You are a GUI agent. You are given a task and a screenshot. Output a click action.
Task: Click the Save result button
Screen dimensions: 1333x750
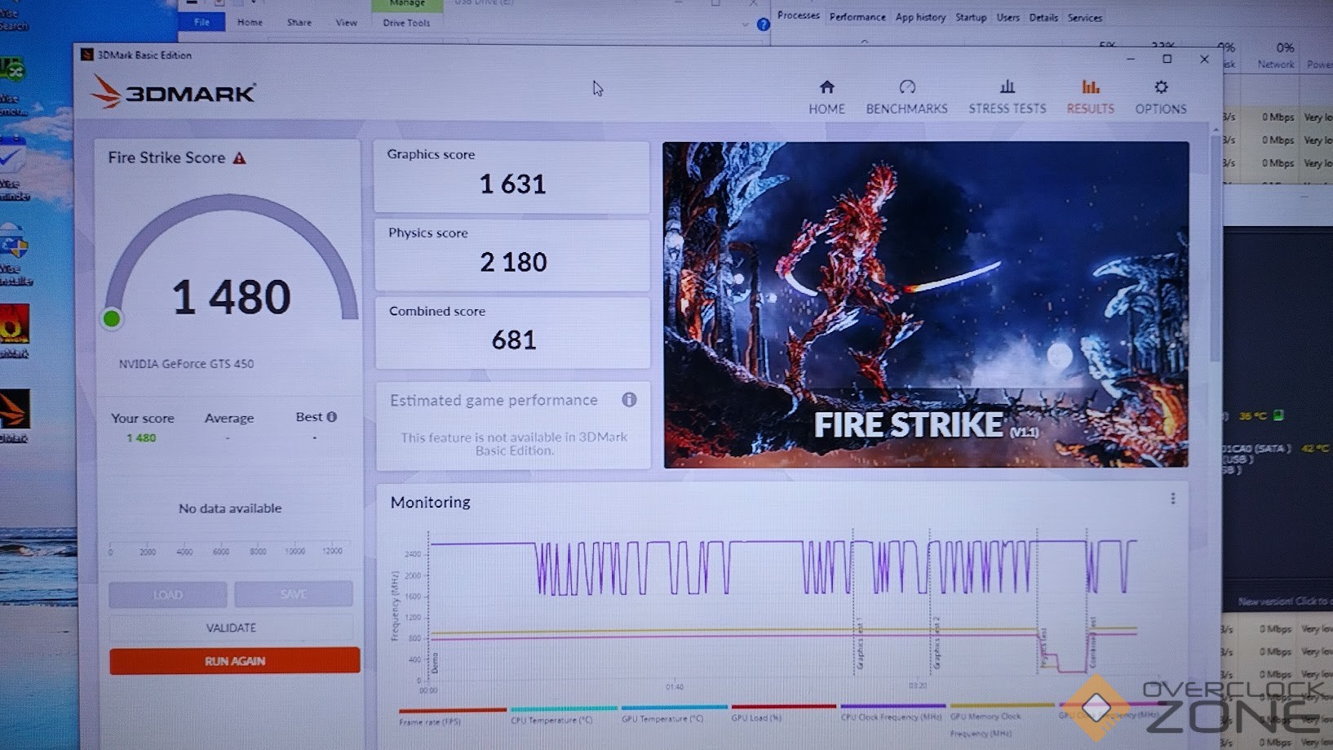pos(293,594)
